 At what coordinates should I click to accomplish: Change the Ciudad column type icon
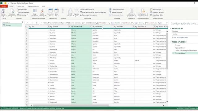pos(51,27)
